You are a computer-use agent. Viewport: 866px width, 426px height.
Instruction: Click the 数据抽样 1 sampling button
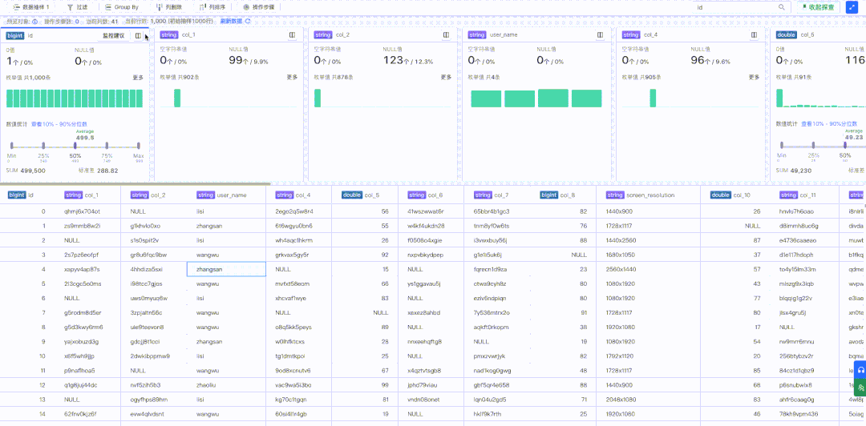(31, 7)
